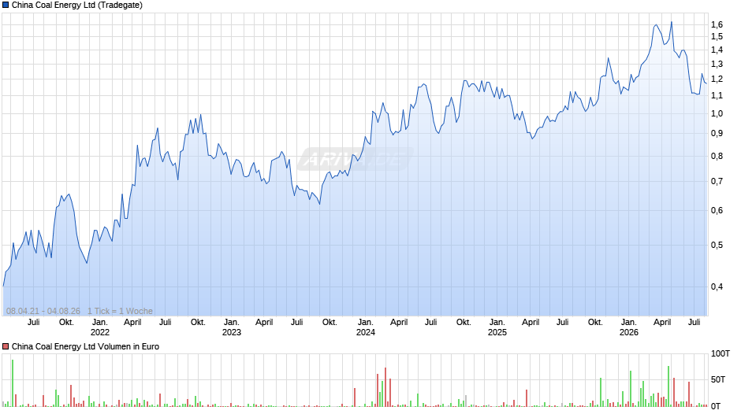Click the 'Jan. 2026' time axis label
Viewport: 741px width, 414px height.
[629, 327]
